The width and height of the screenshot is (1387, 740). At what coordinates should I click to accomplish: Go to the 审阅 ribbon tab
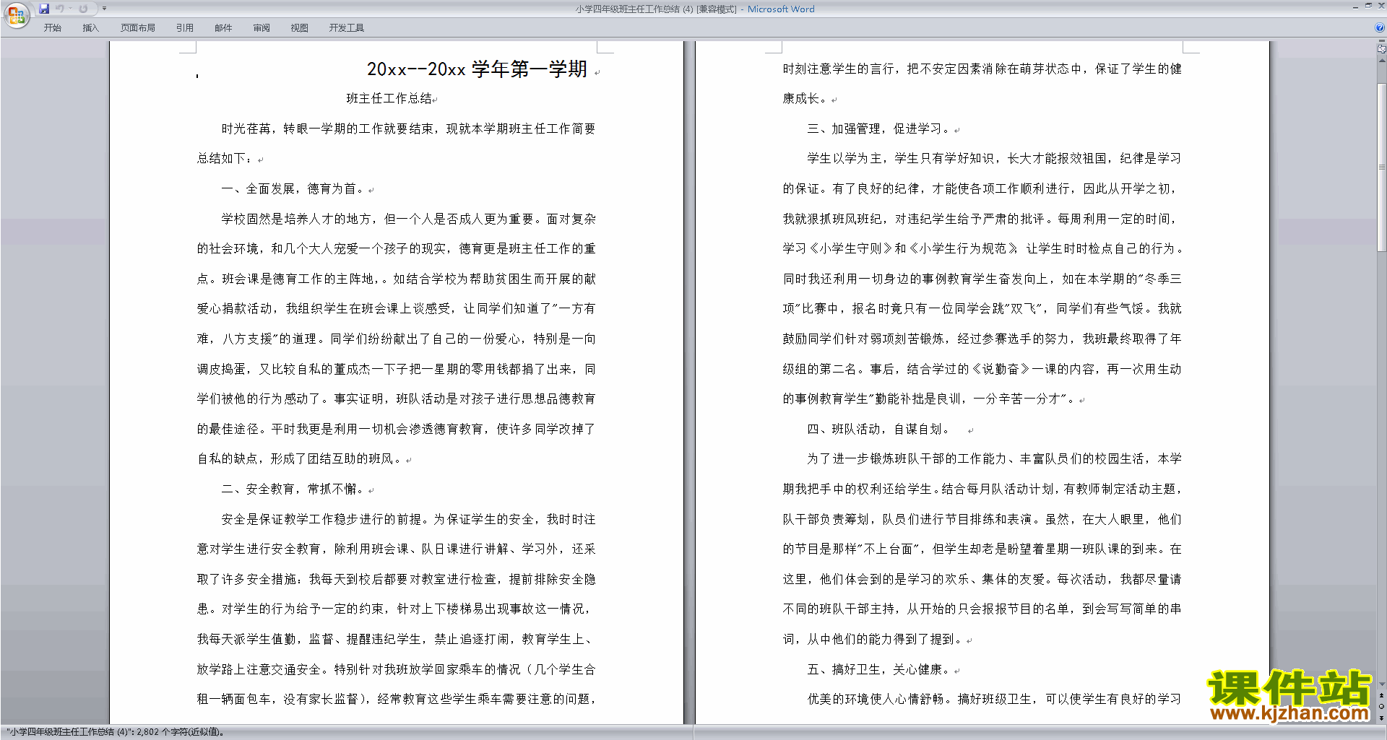click(262, 27)
